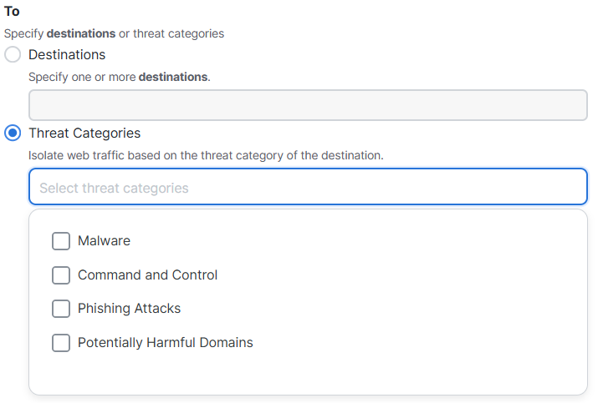
Task: Open the Select threat categories combo box
Action: pyautogui.click(x=308, y=188)
